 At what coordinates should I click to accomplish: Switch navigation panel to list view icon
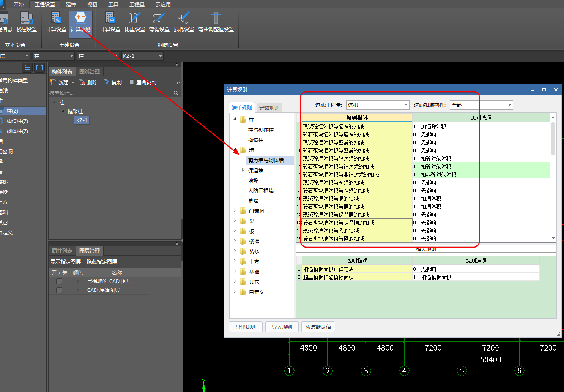pyautogui.click(x=27, y=68)
